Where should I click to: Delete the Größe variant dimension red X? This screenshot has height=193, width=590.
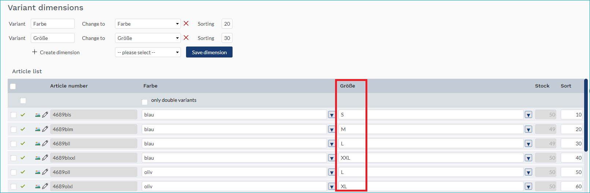[186, 38]
